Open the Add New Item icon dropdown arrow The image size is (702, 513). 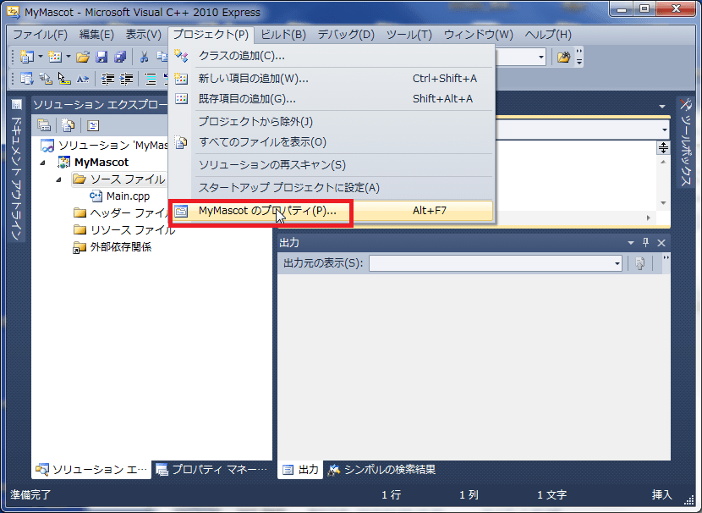point(68,57)
